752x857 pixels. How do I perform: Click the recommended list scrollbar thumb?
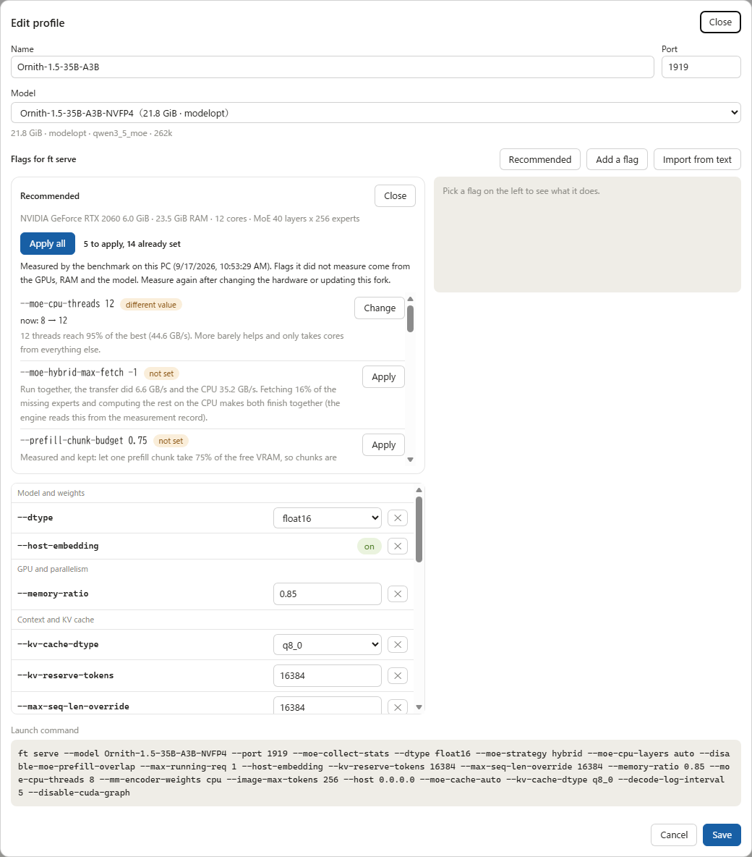410,318
